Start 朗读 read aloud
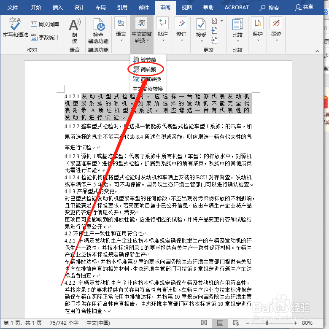Image resolution: width=329 pixels, height=329 pixels. pos(75,31)
